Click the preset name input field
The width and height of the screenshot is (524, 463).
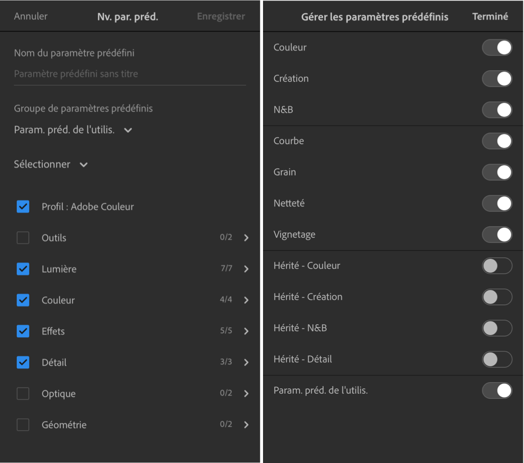(x=130, y=74)
